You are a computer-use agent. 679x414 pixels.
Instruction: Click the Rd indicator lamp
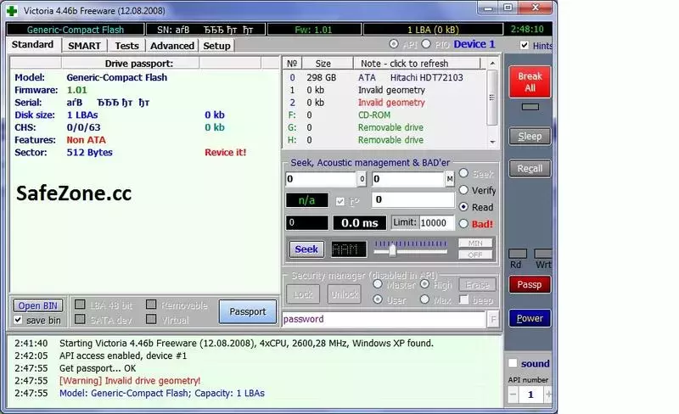[x=518, y=254]
